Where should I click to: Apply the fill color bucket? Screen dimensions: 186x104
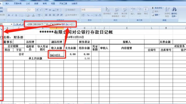click(x=28, y=15)
